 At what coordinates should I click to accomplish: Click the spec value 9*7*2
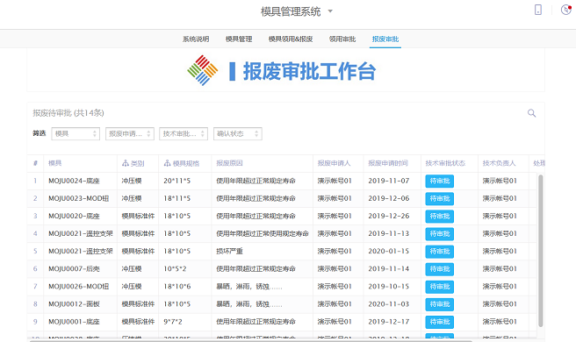pos(173,322)
